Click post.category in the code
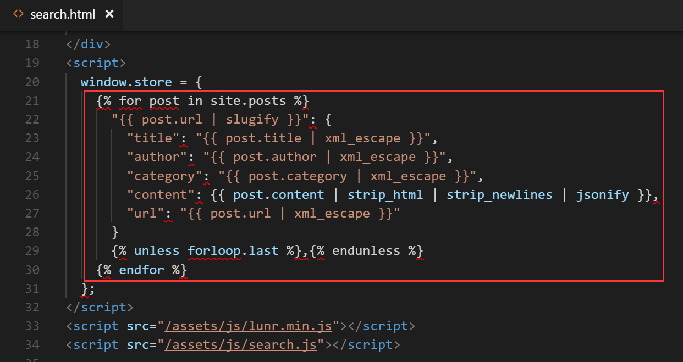This screenshot has width=683, height=362. pos(298,176)
